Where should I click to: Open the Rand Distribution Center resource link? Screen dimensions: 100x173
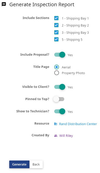pos(78,124)
